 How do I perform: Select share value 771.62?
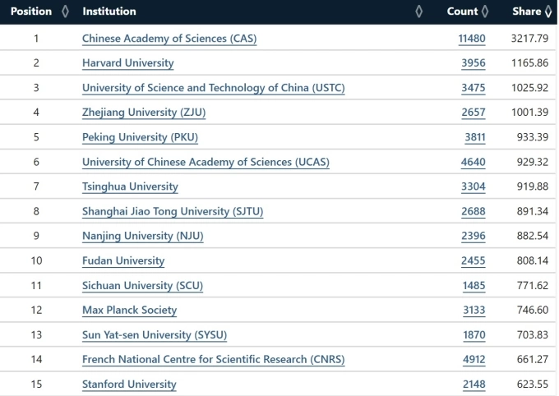[533, 286]
